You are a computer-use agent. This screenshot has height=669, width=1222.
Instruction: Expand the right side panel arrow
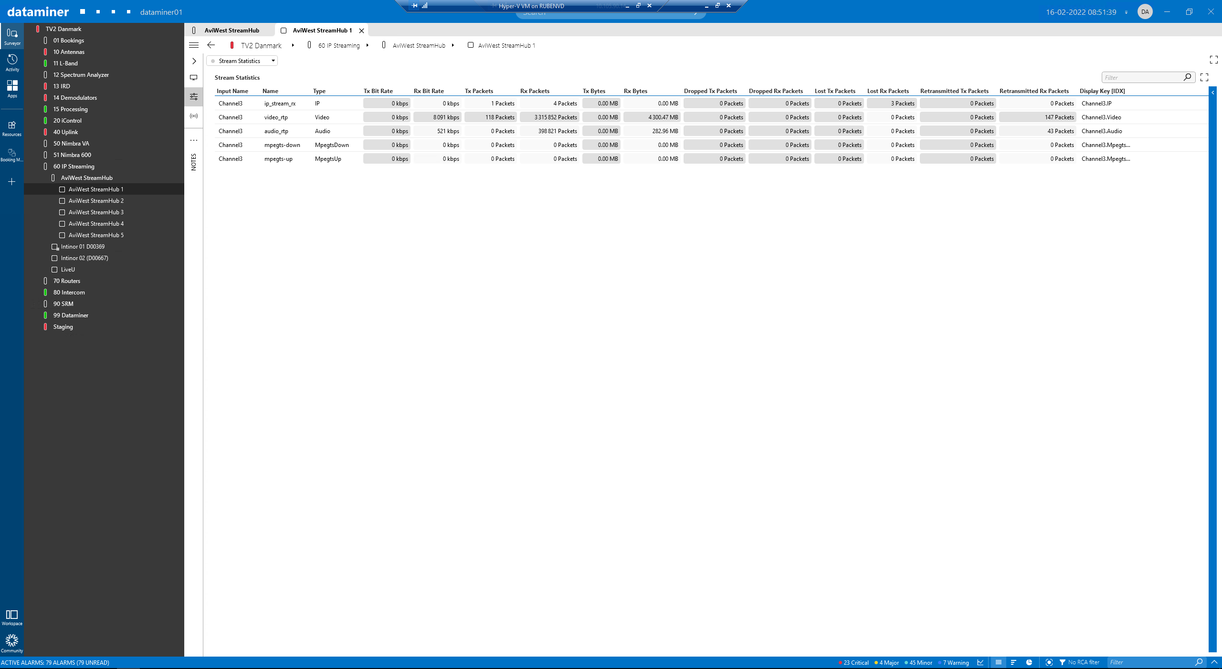click(1212, 93)
